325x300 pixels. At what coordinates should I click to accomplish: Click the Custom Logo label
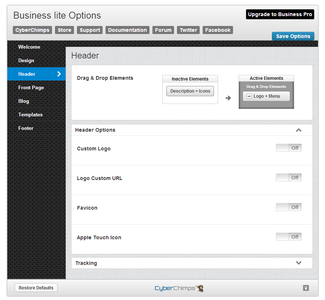(94, 149)
